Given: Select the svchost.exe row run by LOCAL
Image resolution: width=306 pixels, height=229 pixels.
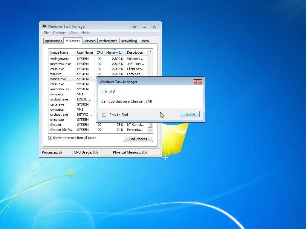Looking at the screenshot, I should (72, 99).
